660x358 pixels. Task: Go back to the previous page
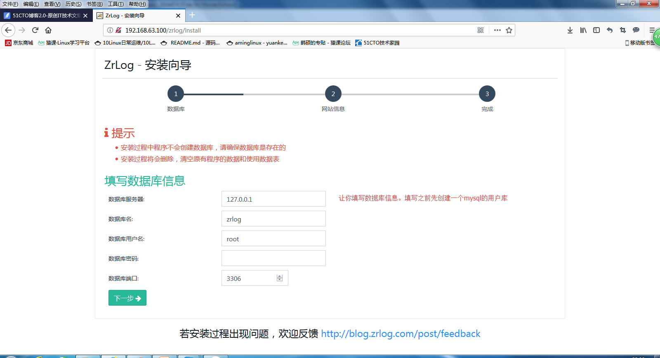[8, 30]
